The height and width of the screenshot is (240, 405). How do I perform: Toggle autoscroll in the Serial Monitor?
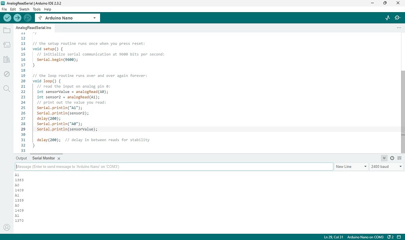pos(384,158)
